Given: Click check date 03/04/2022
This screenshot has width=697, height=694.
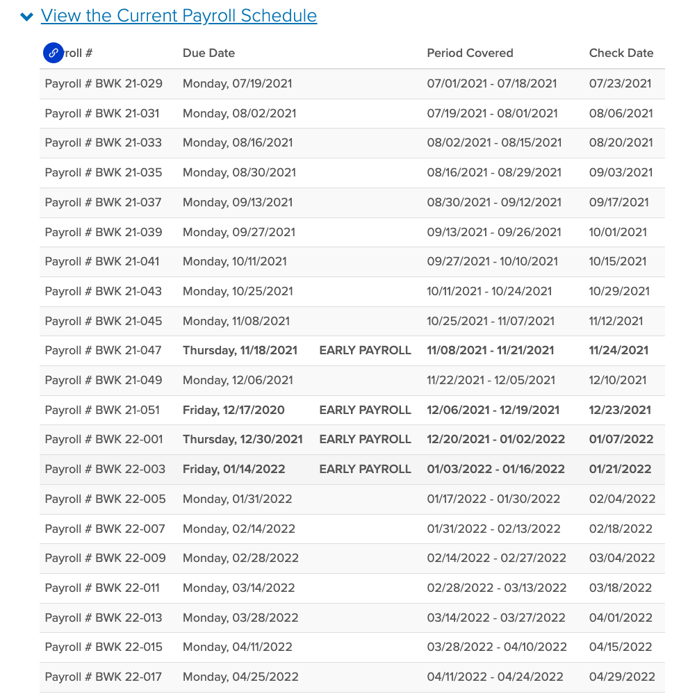Looking at the screenshot, I should coord(622,558).
